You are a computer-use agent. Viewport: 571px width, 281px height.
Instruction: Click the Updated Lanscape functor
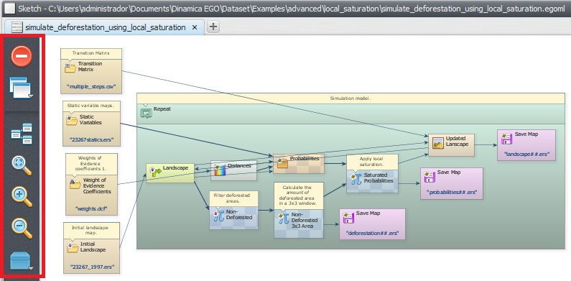click(451, 145)
